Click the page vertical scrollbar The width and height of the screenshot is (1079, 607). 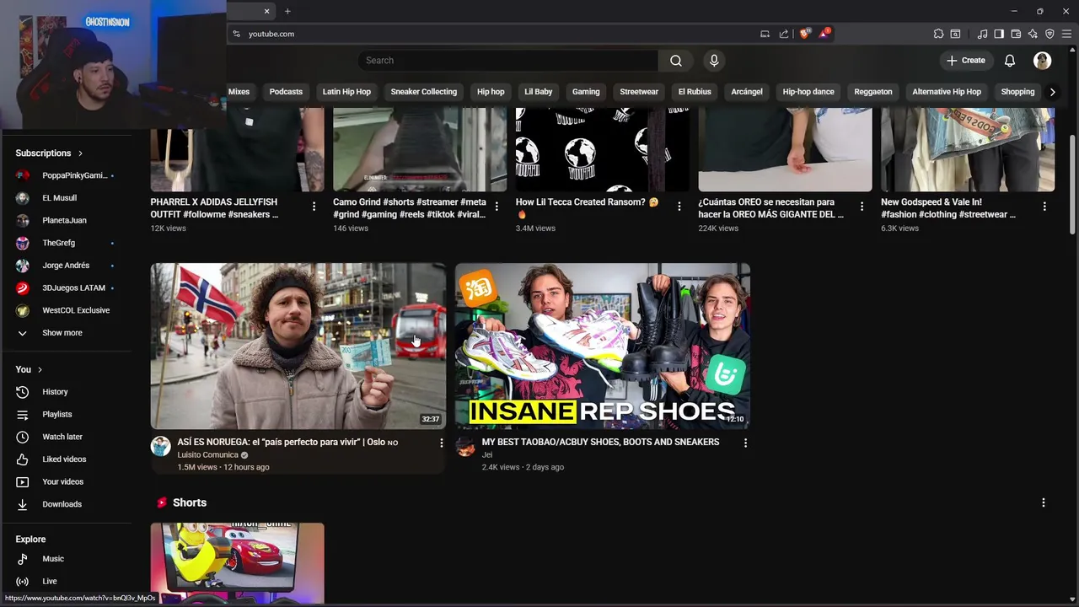1072,185
